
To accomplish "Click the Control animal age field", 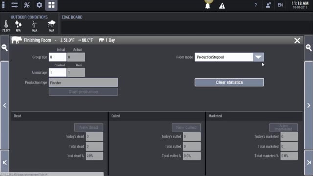I will [x=58, y=72].
